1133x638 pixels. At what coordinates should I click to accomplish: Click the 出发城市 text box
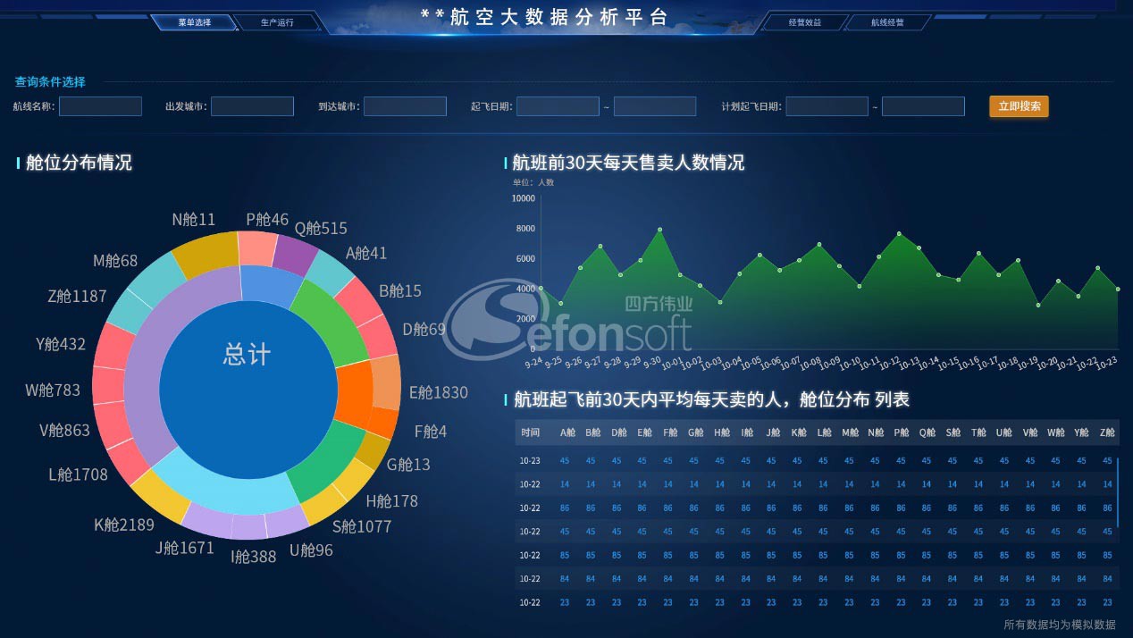tap(252, 106)
